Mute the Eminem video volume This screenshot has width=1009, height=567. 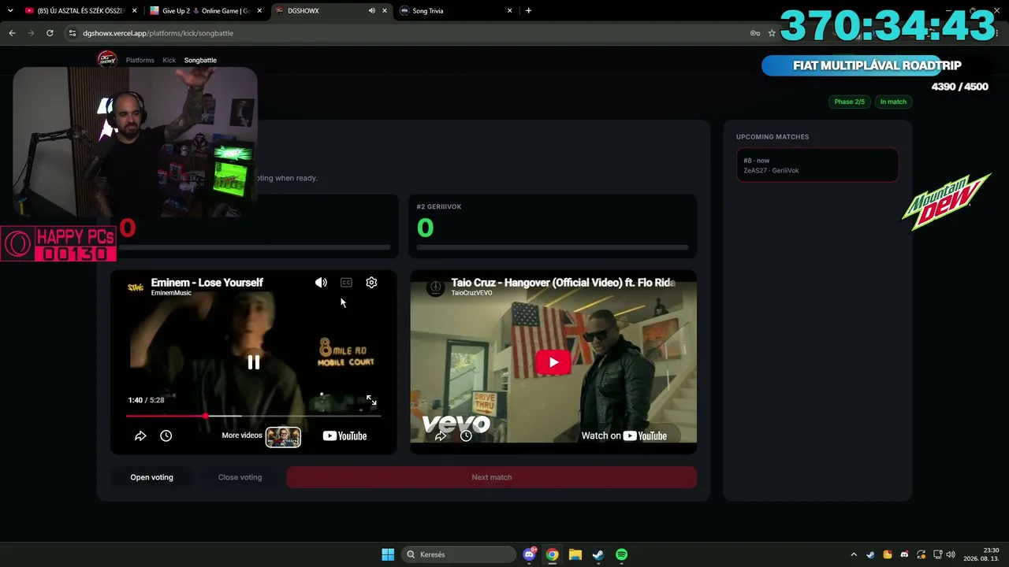[x=321, y=283]
